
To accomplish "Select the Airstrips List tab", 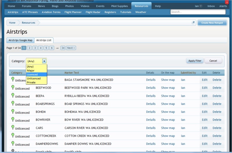I will point(44,40).
